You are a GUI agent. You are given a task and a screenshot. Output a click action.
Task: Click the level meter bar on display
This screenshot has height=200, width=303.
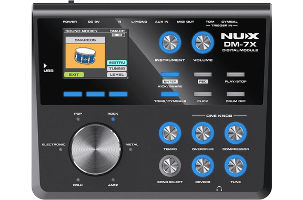[118, 35]
